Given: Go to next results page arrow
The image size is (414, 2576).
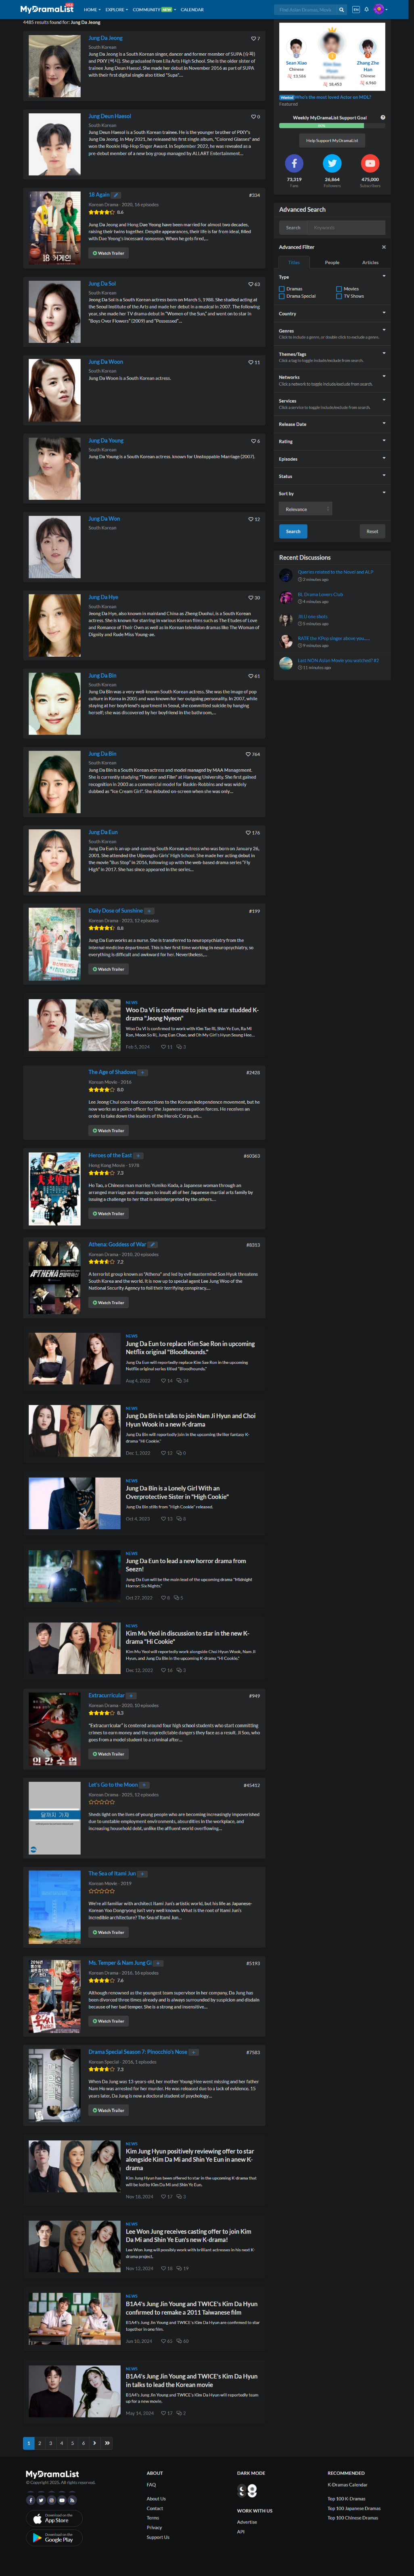Looking at the screenshot, I should 95,2443.
